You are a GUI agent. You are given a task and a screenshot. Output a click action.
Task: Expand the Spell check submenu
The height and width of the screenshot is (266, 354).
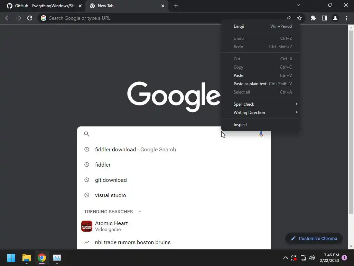pos(261,104)
